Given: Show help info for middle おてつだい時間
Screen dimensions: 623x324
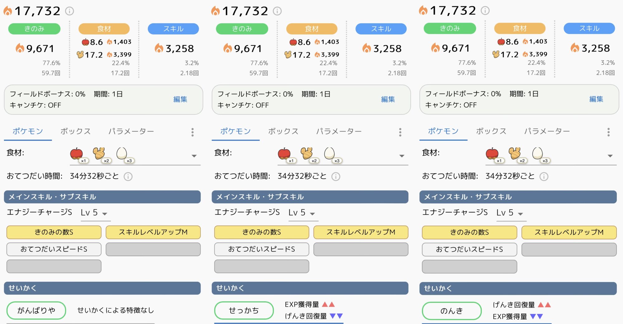Looking at the screenshot, I should pyautogui.click(x=336, y=177).
